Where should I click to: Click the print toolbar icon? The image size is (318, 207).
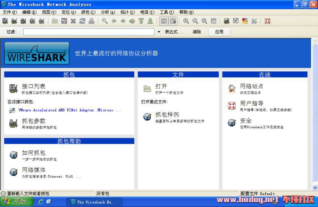pos(91,21)
